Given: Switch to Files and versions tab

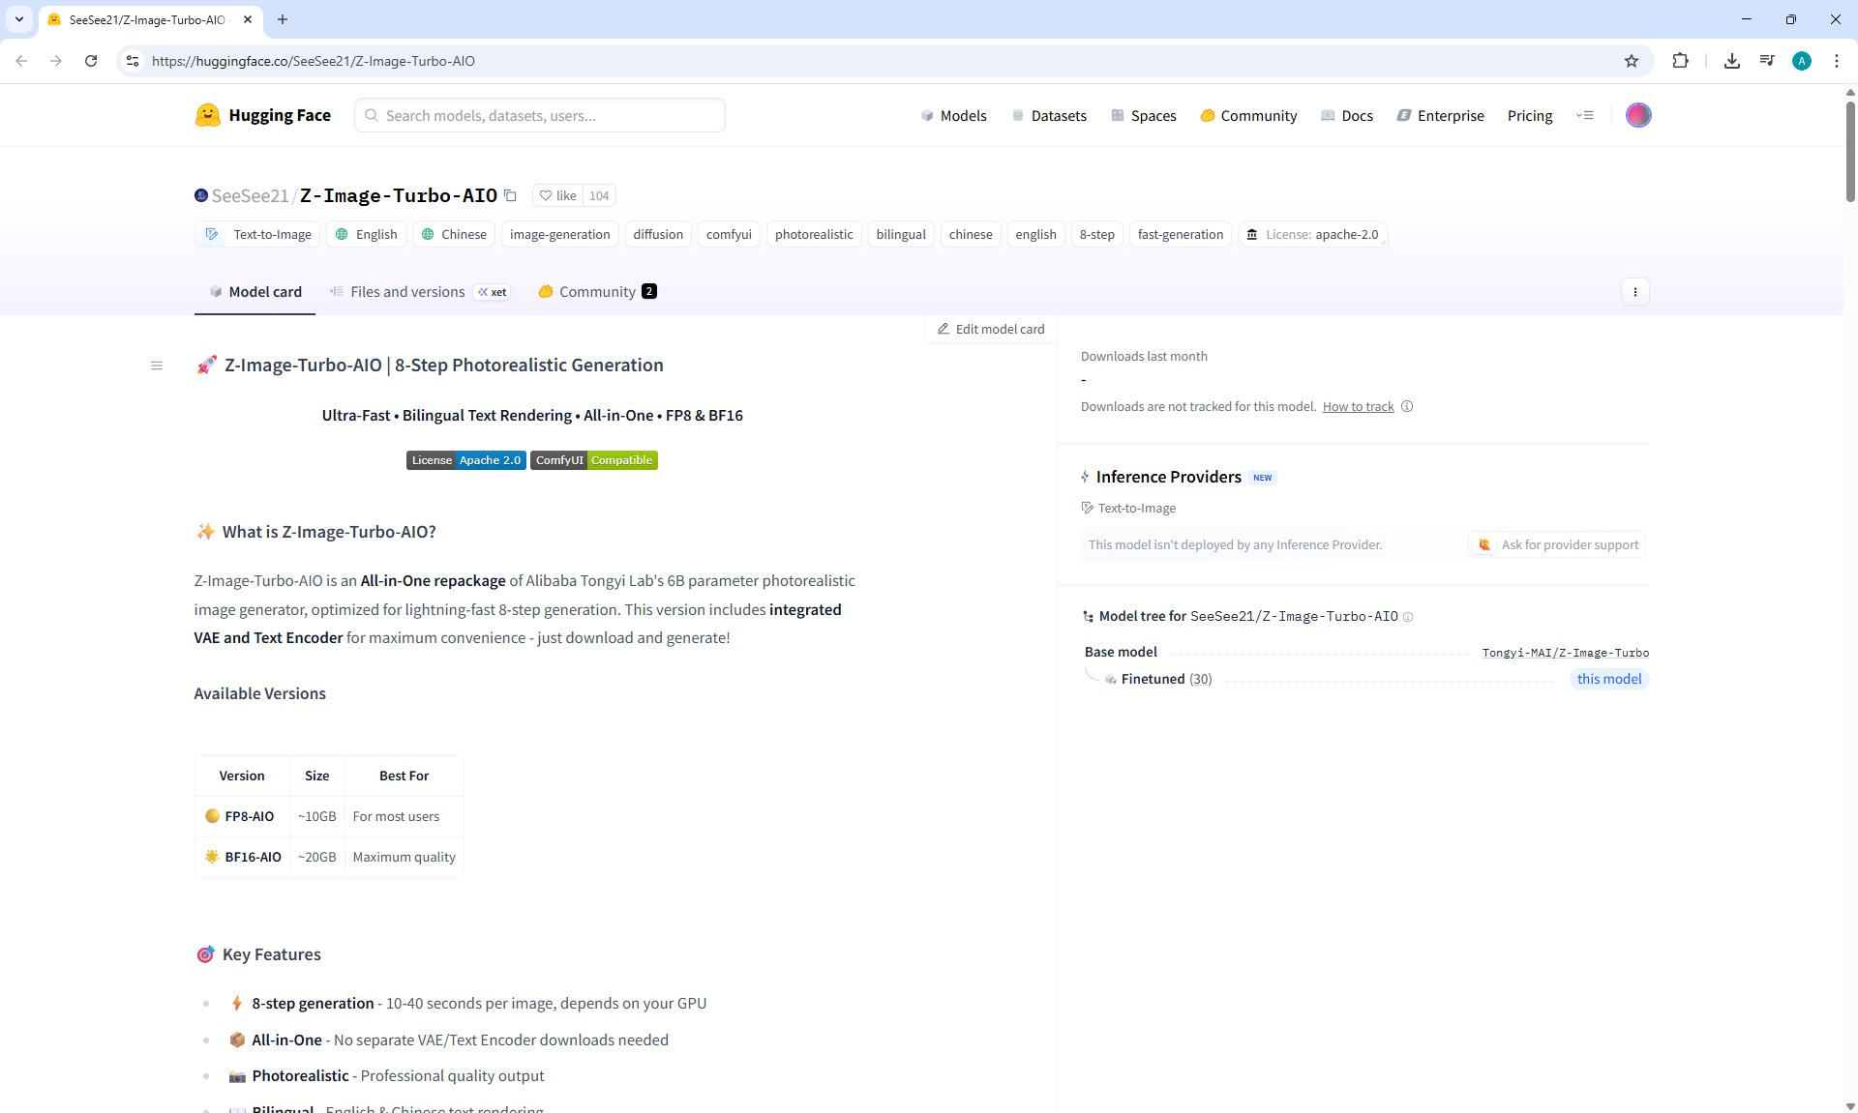Looking at the screenshot, I should pyautogui.click(x=406, y=292).
